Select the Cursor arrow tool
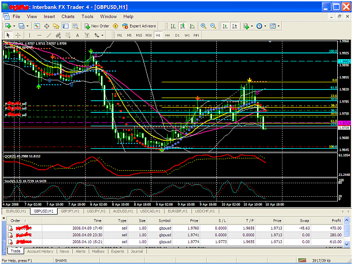Image resolution: width=353 pixels, height=265 pixels. point(8,36)
